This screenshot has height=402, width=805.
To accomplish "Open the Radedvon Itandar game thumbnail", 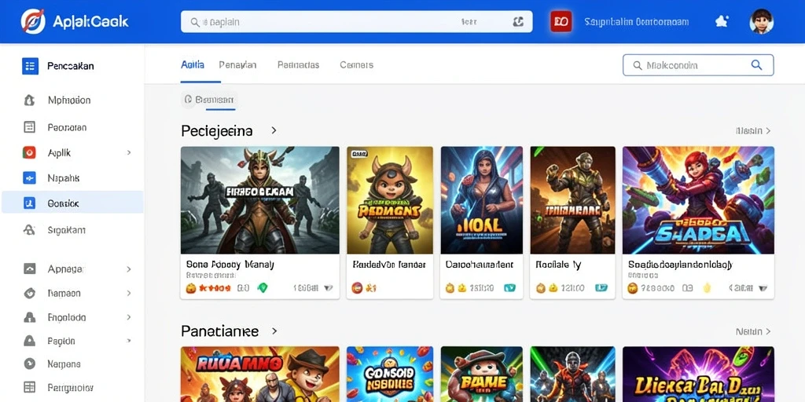I will point(390,200).
